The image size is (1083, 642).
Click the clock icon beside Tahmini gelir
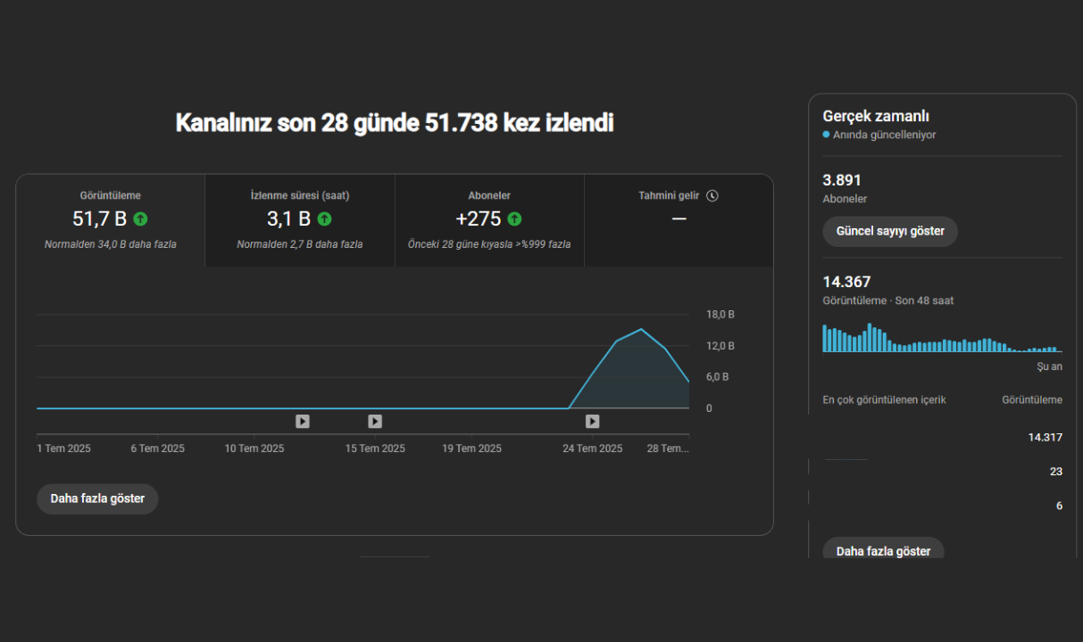[712, 196]
